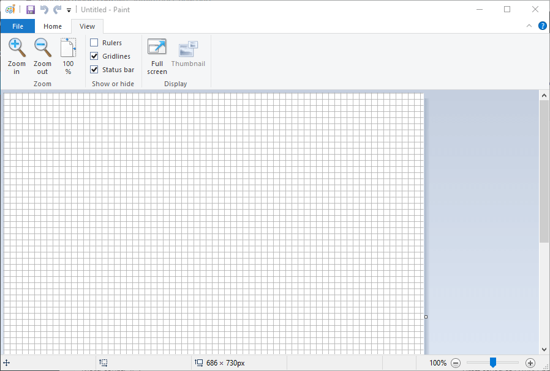
Task: Reset view to 100 % zoom
Action: pos(68,56)
